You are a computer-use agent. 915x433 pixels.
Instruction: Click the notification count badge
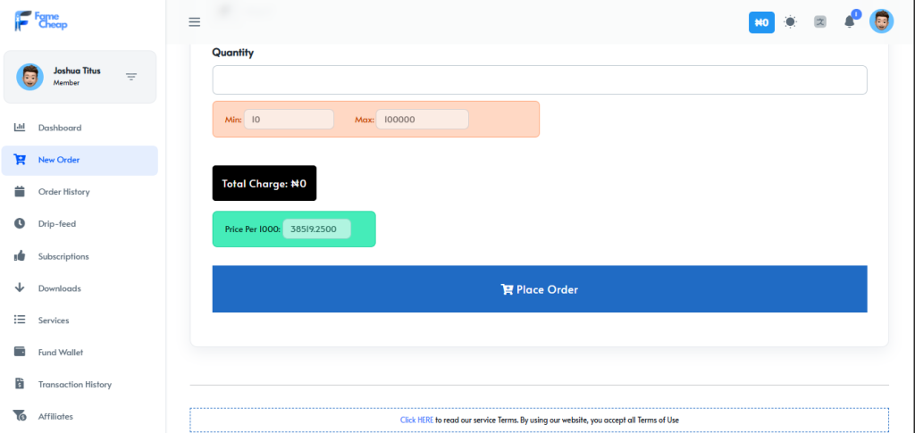coord(856,14)
